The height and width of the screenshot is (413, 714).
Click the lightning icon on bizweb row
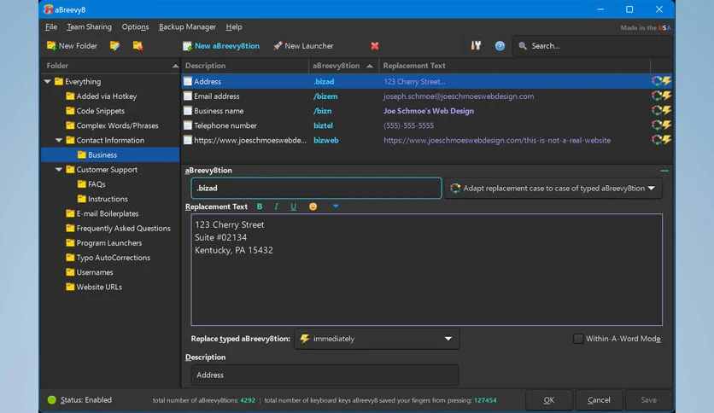coord(667,140)
